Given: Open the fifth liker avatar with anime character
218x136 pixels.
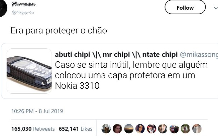Looking at the screenshot, I should tap(151, 129).
